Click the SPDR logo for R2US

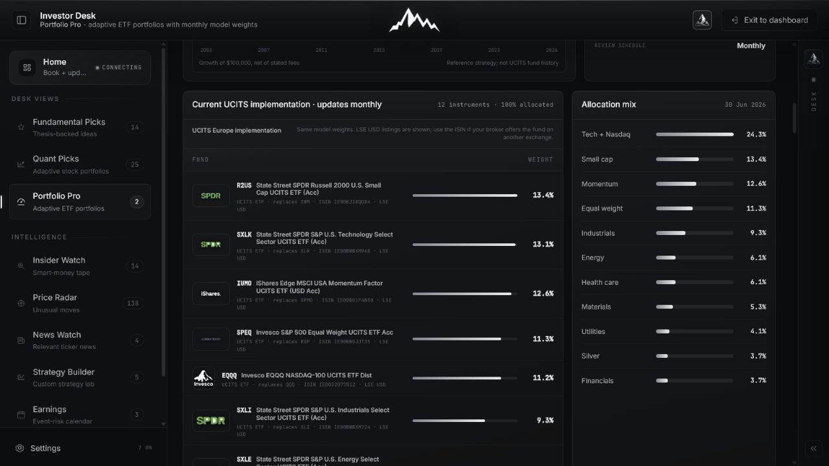211,195
